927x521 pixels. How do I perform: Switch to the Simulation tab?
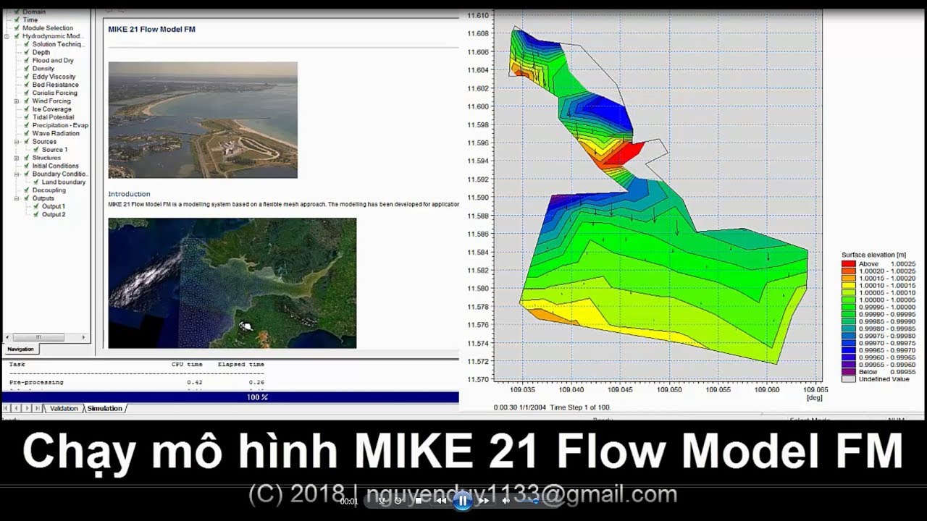point(105,409)
